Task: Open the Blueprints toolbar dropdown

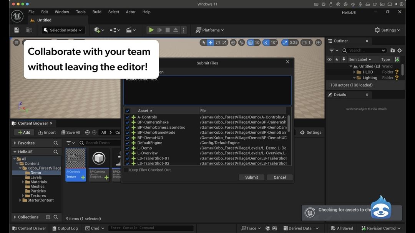Action: (x=115, y=30)
